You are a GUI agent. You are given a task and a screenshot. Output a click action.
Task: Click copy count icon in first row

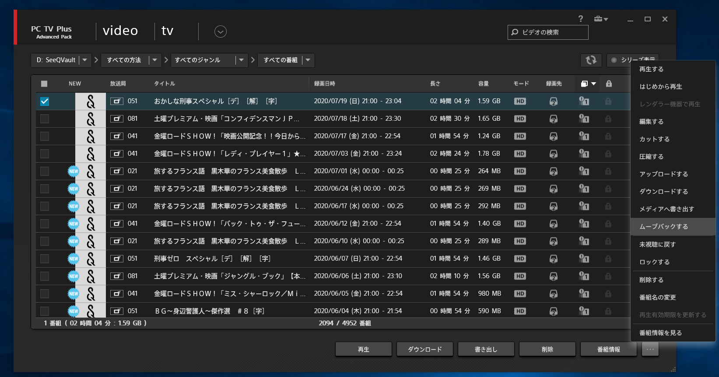[x=584, y=101]
